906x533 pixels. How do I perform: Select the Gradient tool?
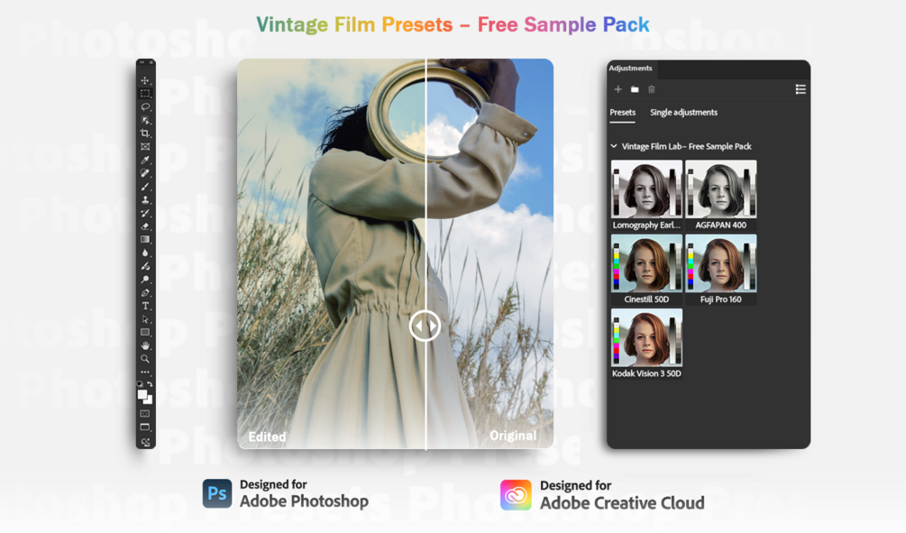coord(145,239)
